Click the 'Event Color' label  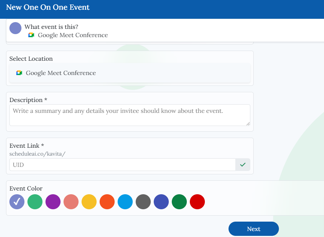(x=26, y=188)
